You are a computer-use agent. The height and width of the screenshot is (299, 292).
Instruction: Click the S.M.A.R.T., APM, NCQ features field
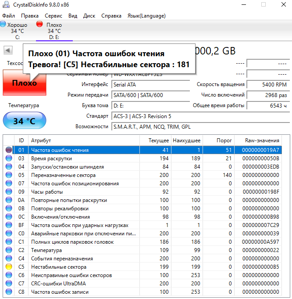[200, 126]
